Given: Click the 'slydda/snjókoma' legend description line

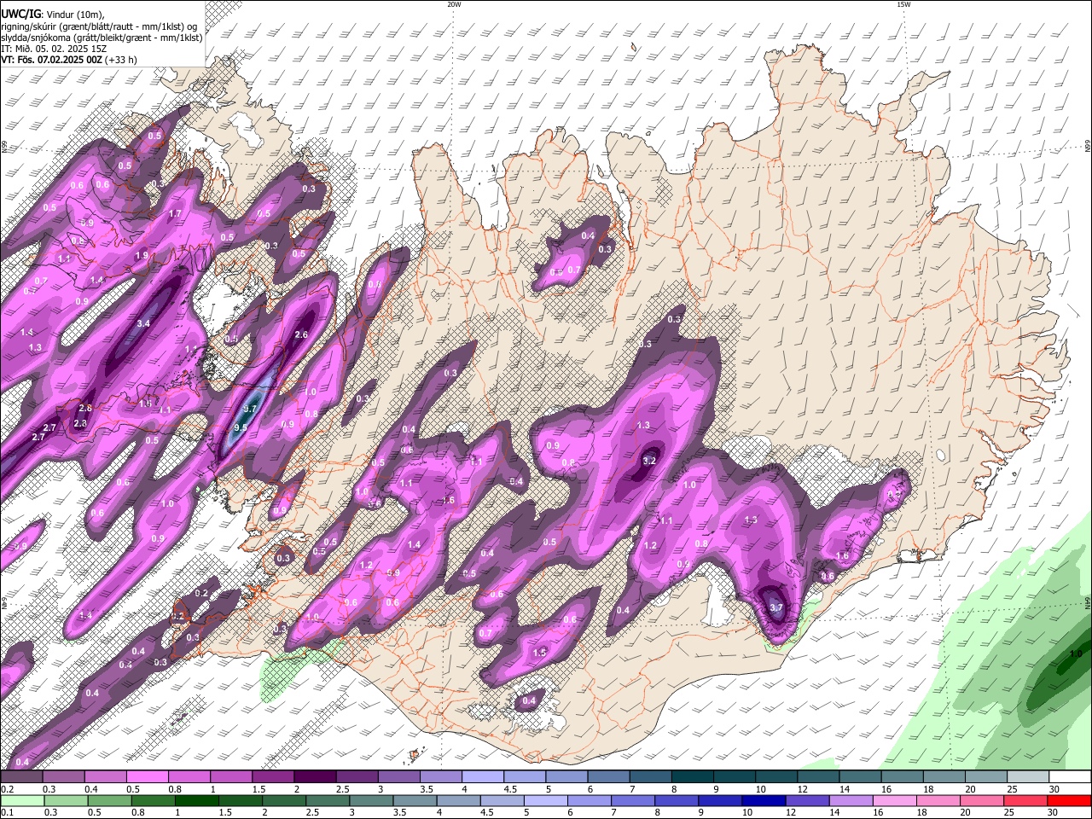Looking at the screenshot, I should coord(102,38).
